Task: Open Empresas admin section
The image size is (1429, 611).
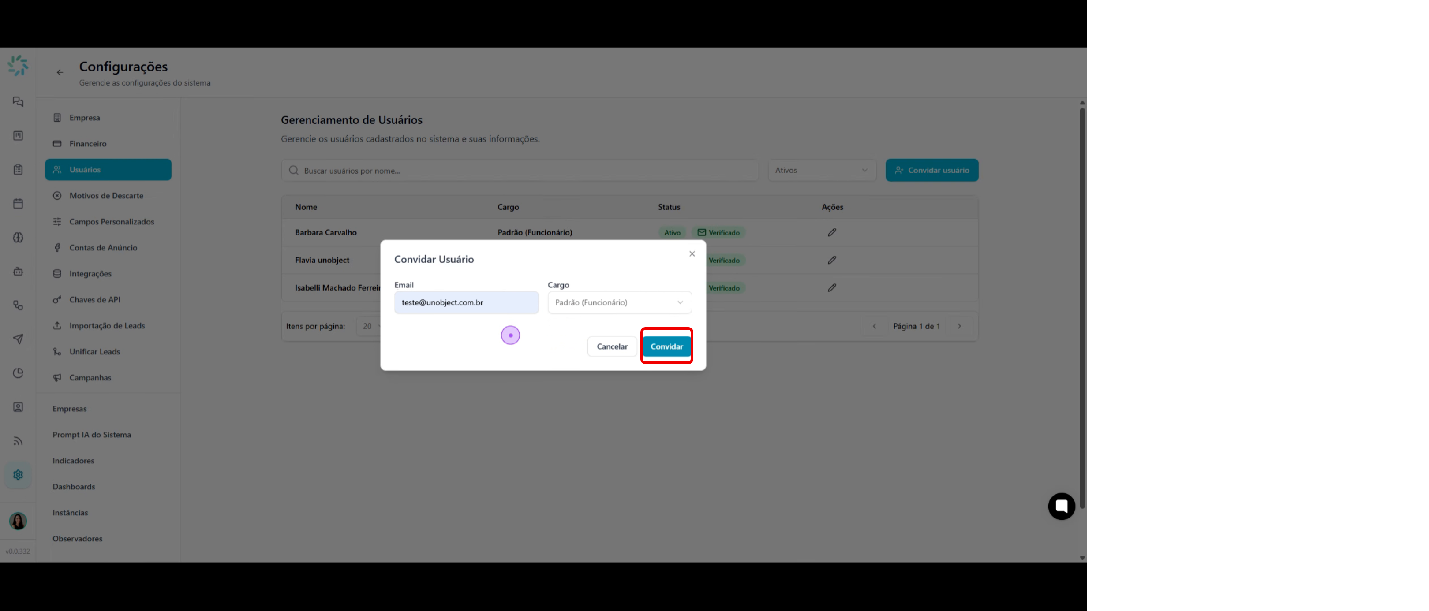Action: tap(69, 409)
